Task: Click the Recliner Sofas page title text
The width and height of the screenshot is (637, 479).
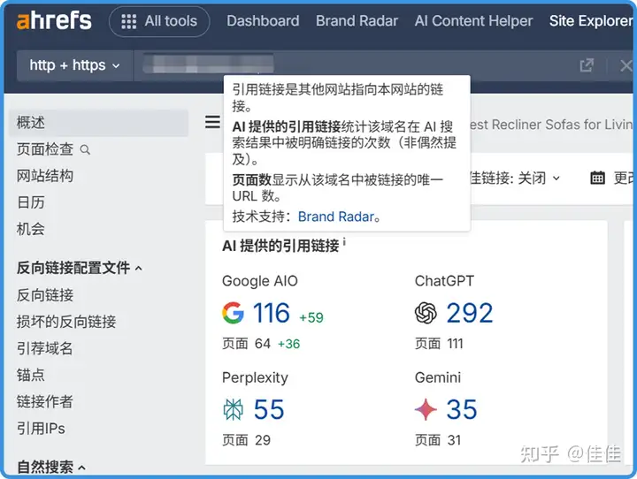Action: [551, 125]
